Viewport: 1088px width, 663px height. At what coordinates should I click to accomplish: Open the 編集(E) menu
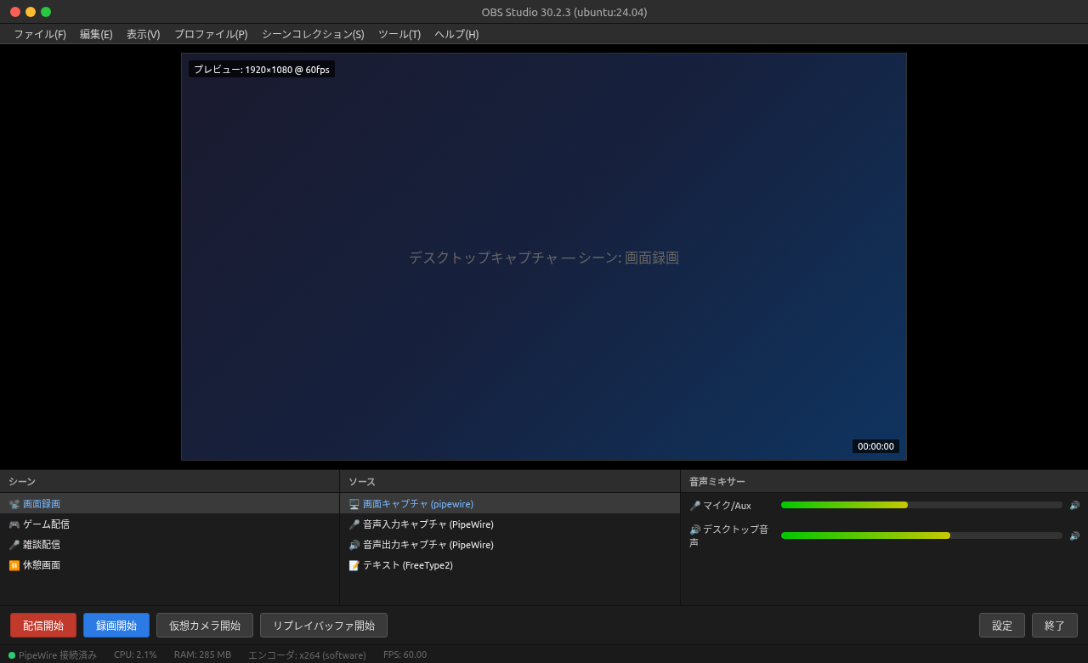tap(96, 34)
